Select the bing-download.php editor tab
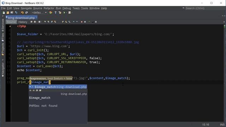The image size is (226, 127). [x=21, y=18]
